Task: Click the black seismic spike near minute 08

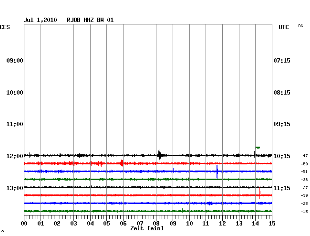Action: pos(159,155)
